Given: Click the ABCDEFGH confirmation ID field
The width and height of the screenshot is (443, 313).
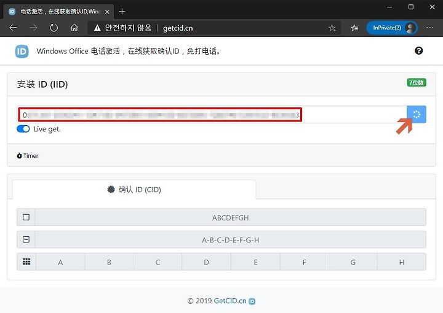Looking at the screenshot, I should 231,217.
